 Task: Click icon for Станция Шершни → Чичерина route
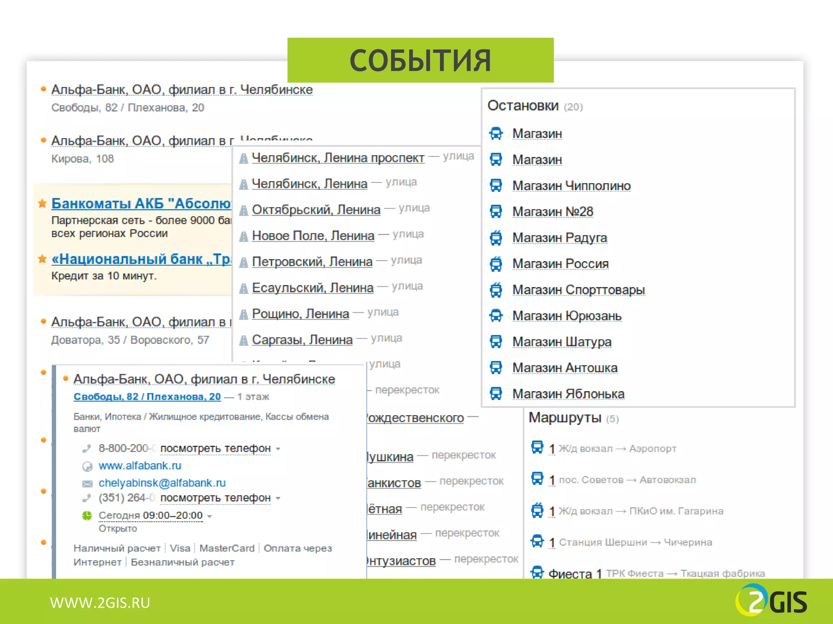pyautogui.click(x=537, y=541)
